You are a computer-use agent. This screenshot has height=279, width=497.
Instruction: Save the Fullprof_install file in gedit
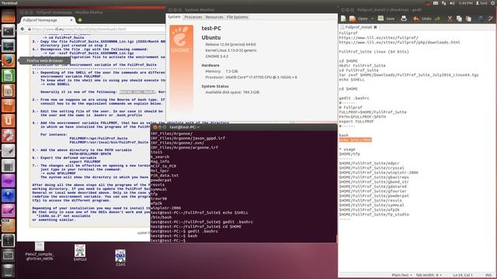tap(387, 19)
